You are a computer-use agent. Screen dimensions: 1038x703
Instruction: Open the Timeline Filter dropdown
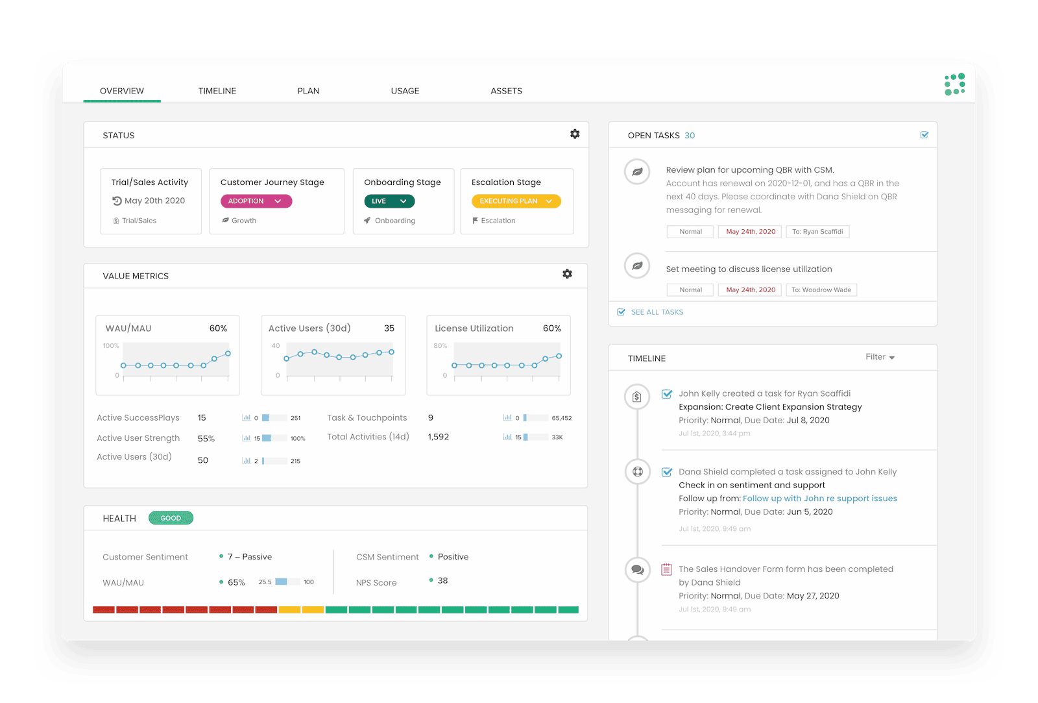pos(880,357)
